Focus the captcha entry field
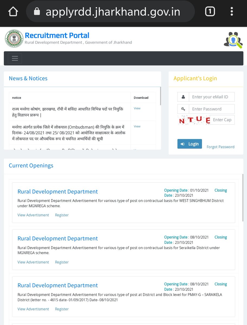 point(222,120)
